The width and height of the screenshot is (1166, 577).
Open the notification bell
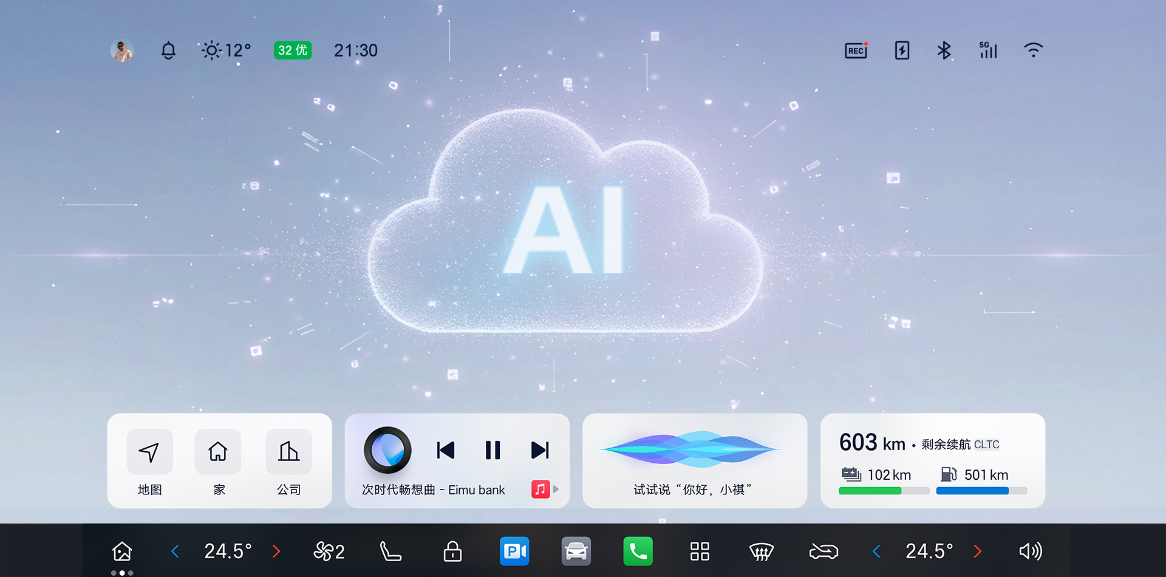click(x=168, y=50)
